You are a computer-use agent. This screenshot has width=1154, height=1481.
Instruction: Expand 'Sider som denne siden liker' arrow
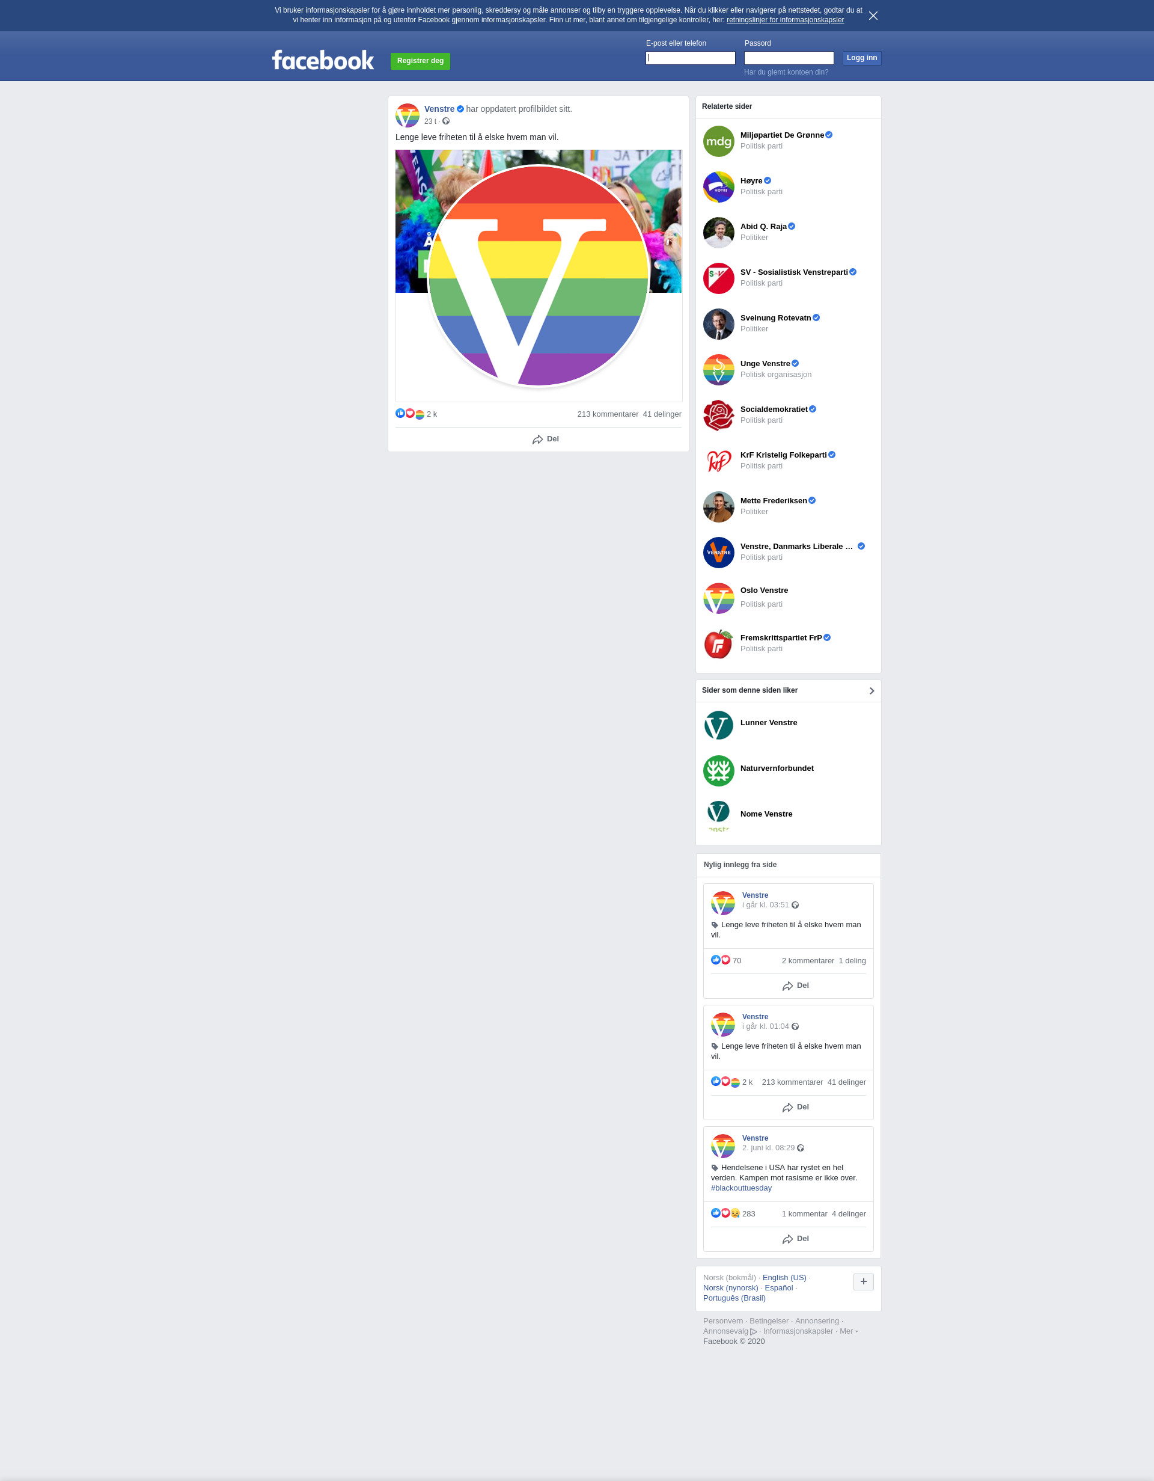(872, 691)
